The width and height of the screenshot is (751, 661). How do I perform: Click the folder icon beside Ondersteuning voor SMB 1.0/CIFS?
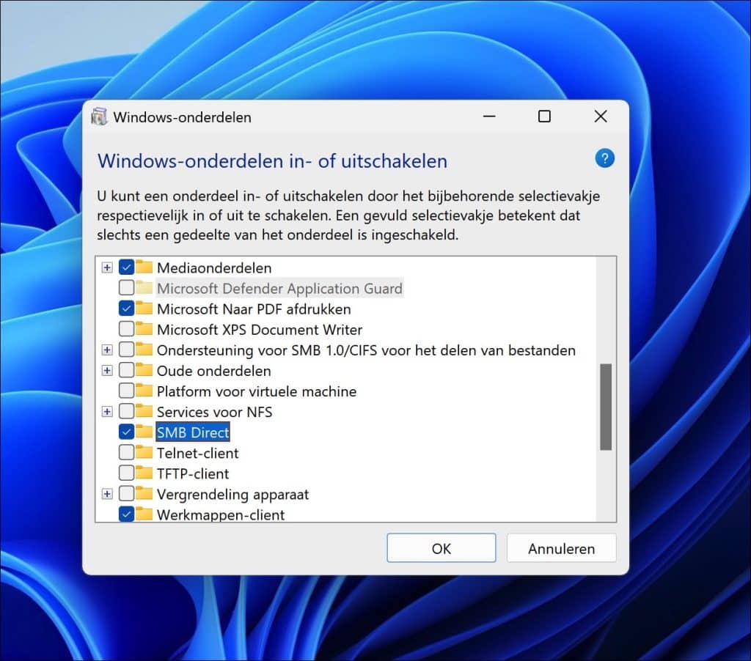(x=144, y=350)
